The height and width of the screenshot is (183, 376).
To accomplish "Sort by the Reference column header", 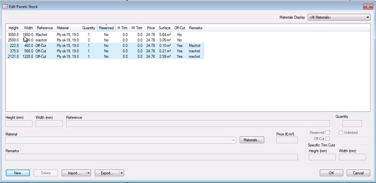I will point(45,28).
